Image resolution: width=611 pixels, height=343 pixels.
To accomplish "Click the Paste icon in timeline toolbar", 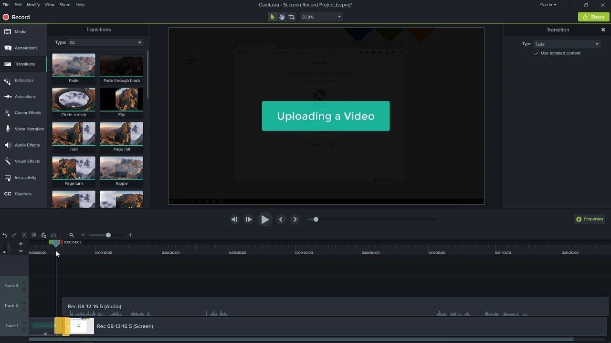I will (x=43, y=235).
